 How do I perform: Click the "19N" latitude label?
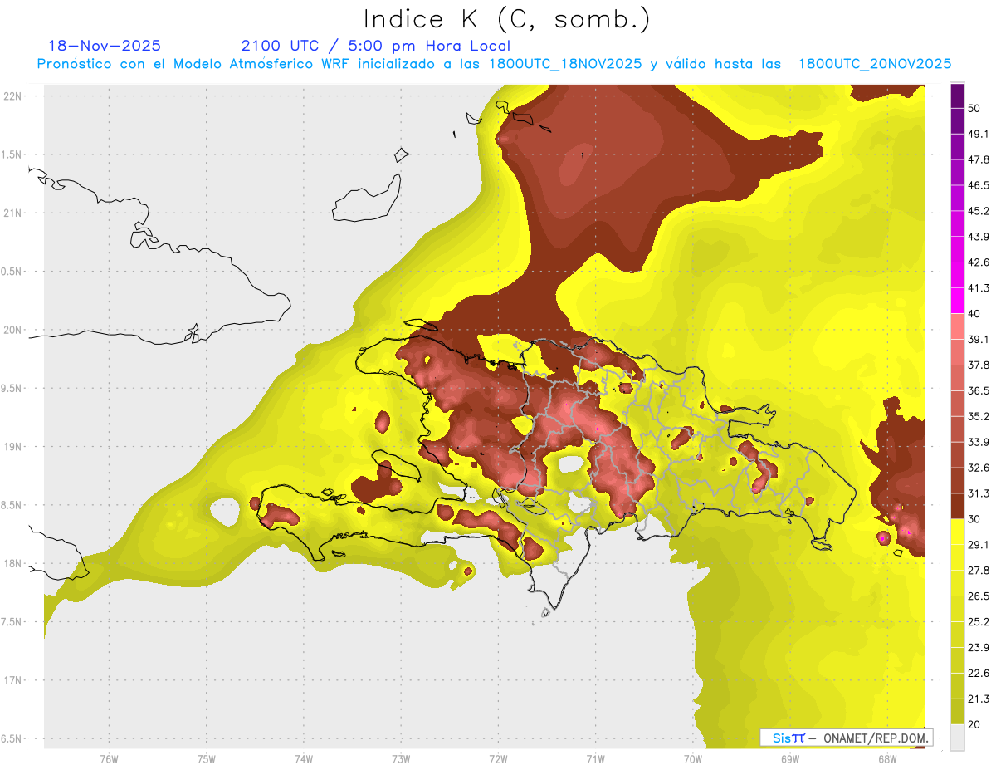click(x=12, y=447)
